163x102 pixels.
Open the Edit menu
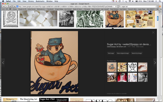click(19, 1)
